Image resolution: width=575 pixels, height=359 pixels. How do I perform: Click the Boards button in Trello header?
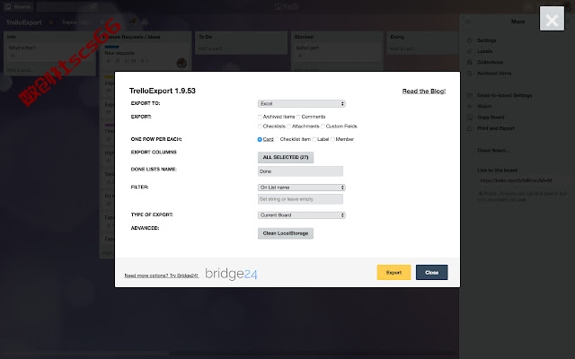18,6
